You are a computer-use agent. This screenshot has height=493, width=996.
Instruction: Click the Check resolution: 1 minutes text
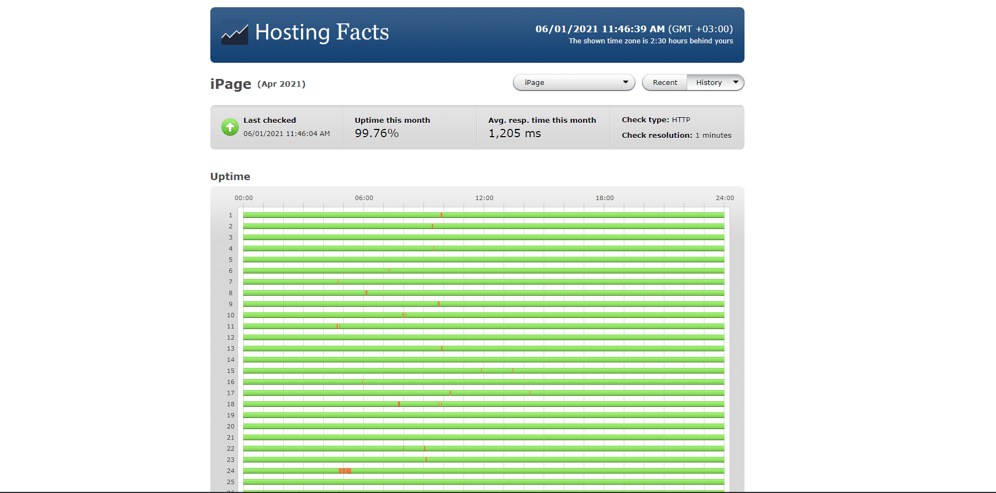pyautogui.click(x=677, y=135)
